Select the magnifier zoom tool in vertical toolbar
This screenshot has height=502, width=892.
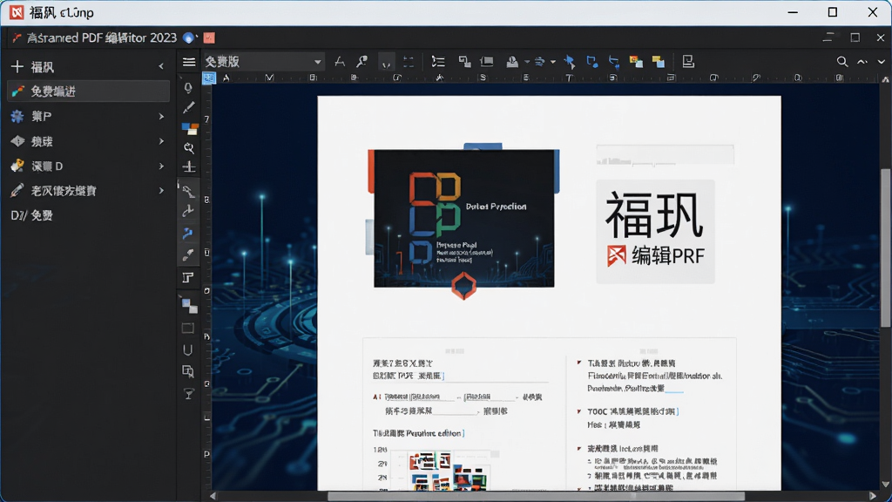pyautogui.click(x=189, y=148)
